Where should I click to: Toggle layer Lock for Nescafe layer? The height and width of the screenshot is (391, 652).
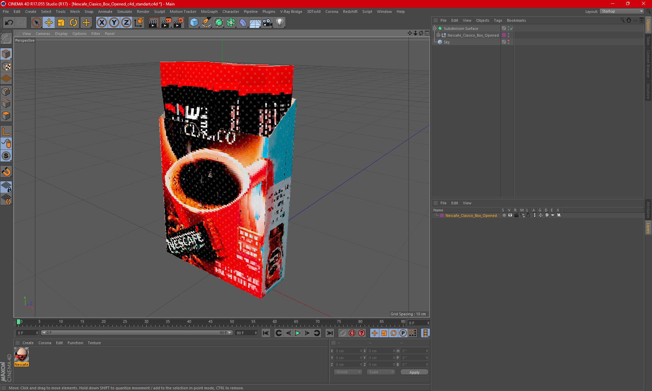pyautogui.click(x=528, y=215)
